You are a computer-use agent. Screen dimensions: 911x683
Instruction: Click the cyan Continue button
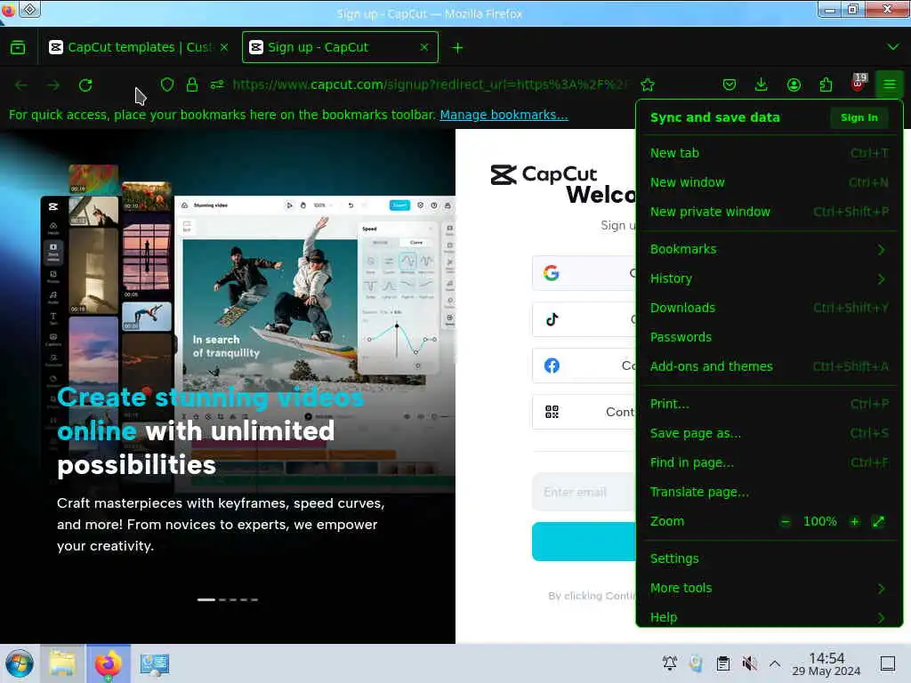point(584,542)
